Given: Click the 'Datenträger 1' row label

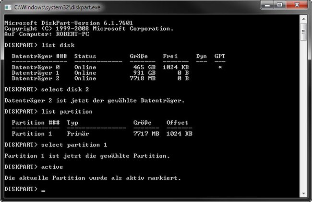Looking at the screenshot, I should click(x=36, y=73).
